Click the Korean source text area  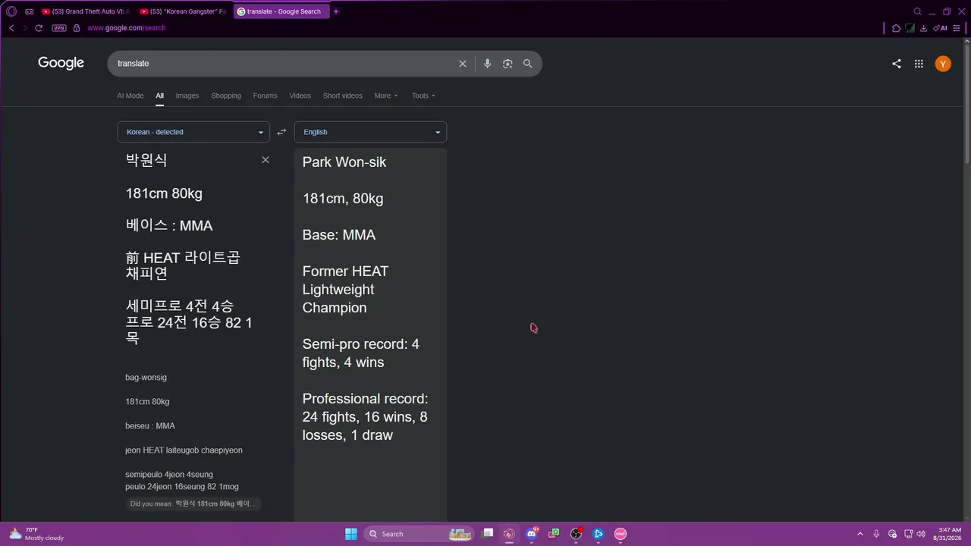click(x=190, y=249)
